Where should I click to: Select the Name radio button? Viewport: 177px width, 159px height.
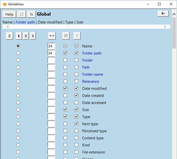click(18, 46)
